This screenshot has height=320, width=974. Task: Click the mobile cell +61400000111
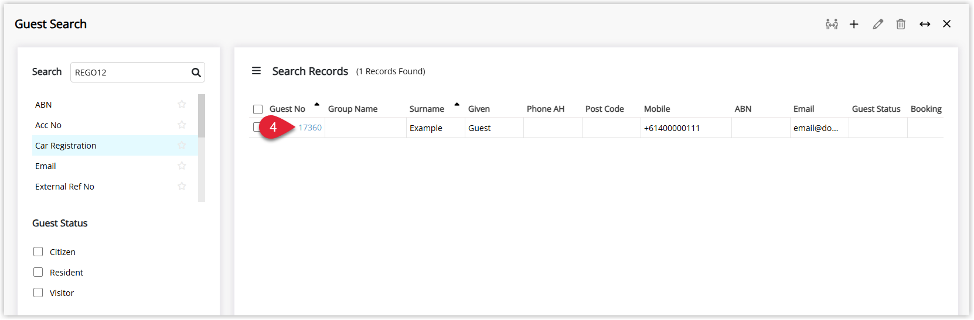(x=686, y=128)
